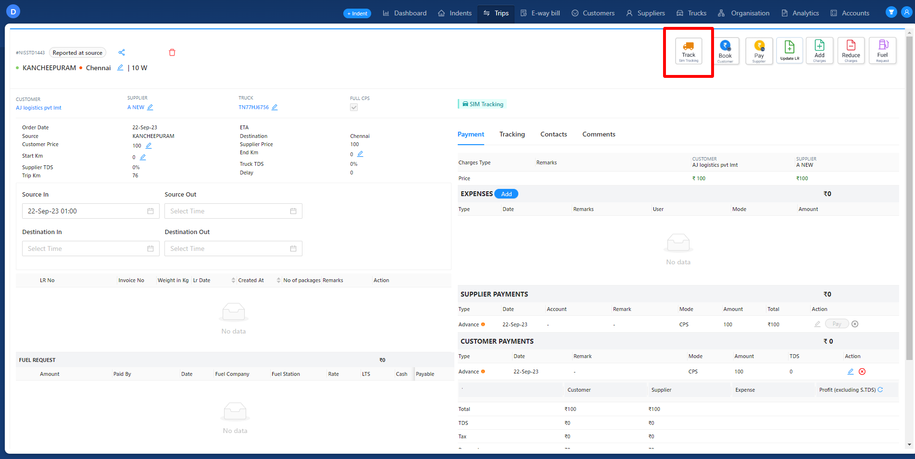Viewport: 915px width, 459px height.
Task: Refresh the Profit (excluding S.TDS) value
Action: (x=880, y=390)
